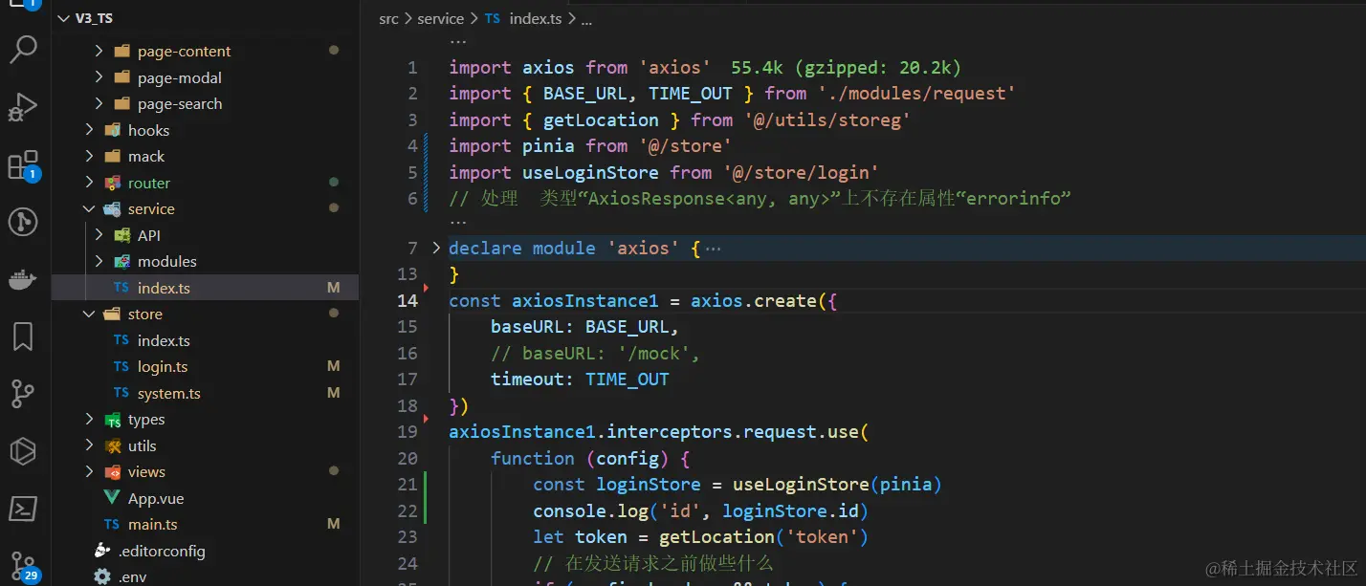Click the '@/utils/storeg' import path
Screen dimensions: 1366x586
pos(826,119)
